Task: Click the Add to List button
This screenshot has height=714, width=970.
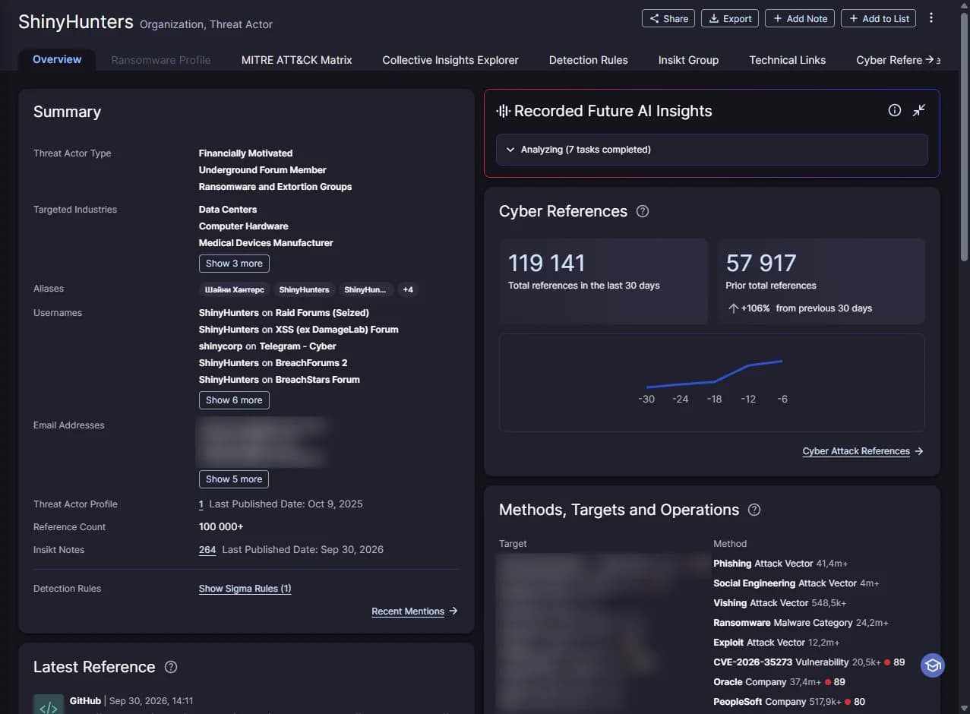Action: coord(878,18)
